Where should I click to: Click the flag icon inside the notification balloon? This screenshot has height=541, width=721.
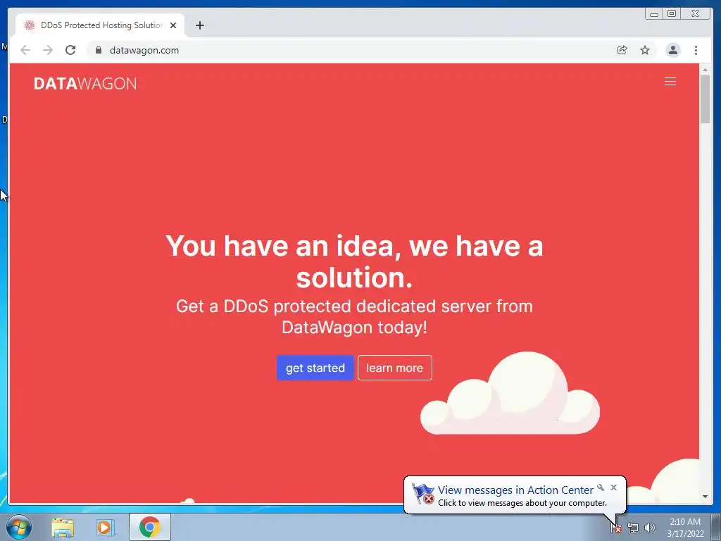[x=422, y=494]
